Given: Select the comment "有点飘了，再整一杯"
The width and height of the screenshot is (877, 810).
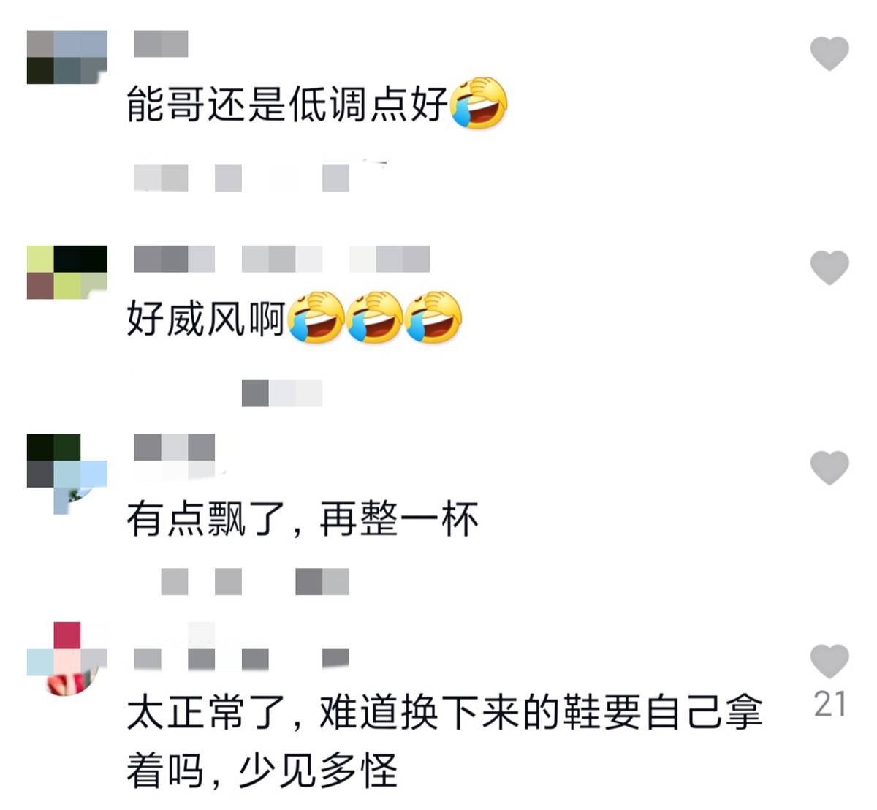Looking at the screenshot, I should coord(303,520).
